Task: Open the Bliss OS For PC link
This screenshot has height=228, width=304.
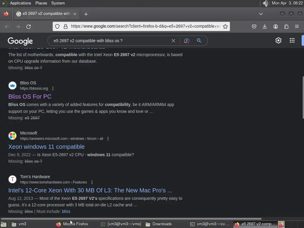Action: [x=30, y=96]
